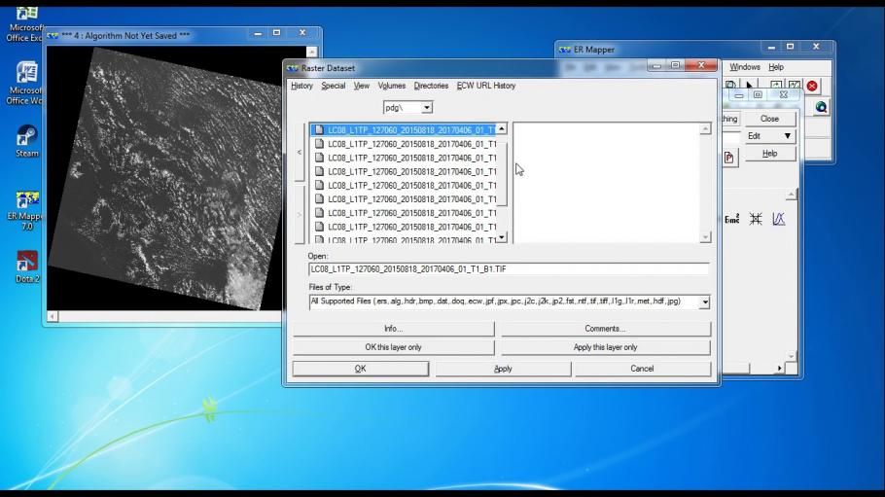Click scroll up arrow in image window
The width and height of the screenshot is (885, 497).
click(311, 52)
